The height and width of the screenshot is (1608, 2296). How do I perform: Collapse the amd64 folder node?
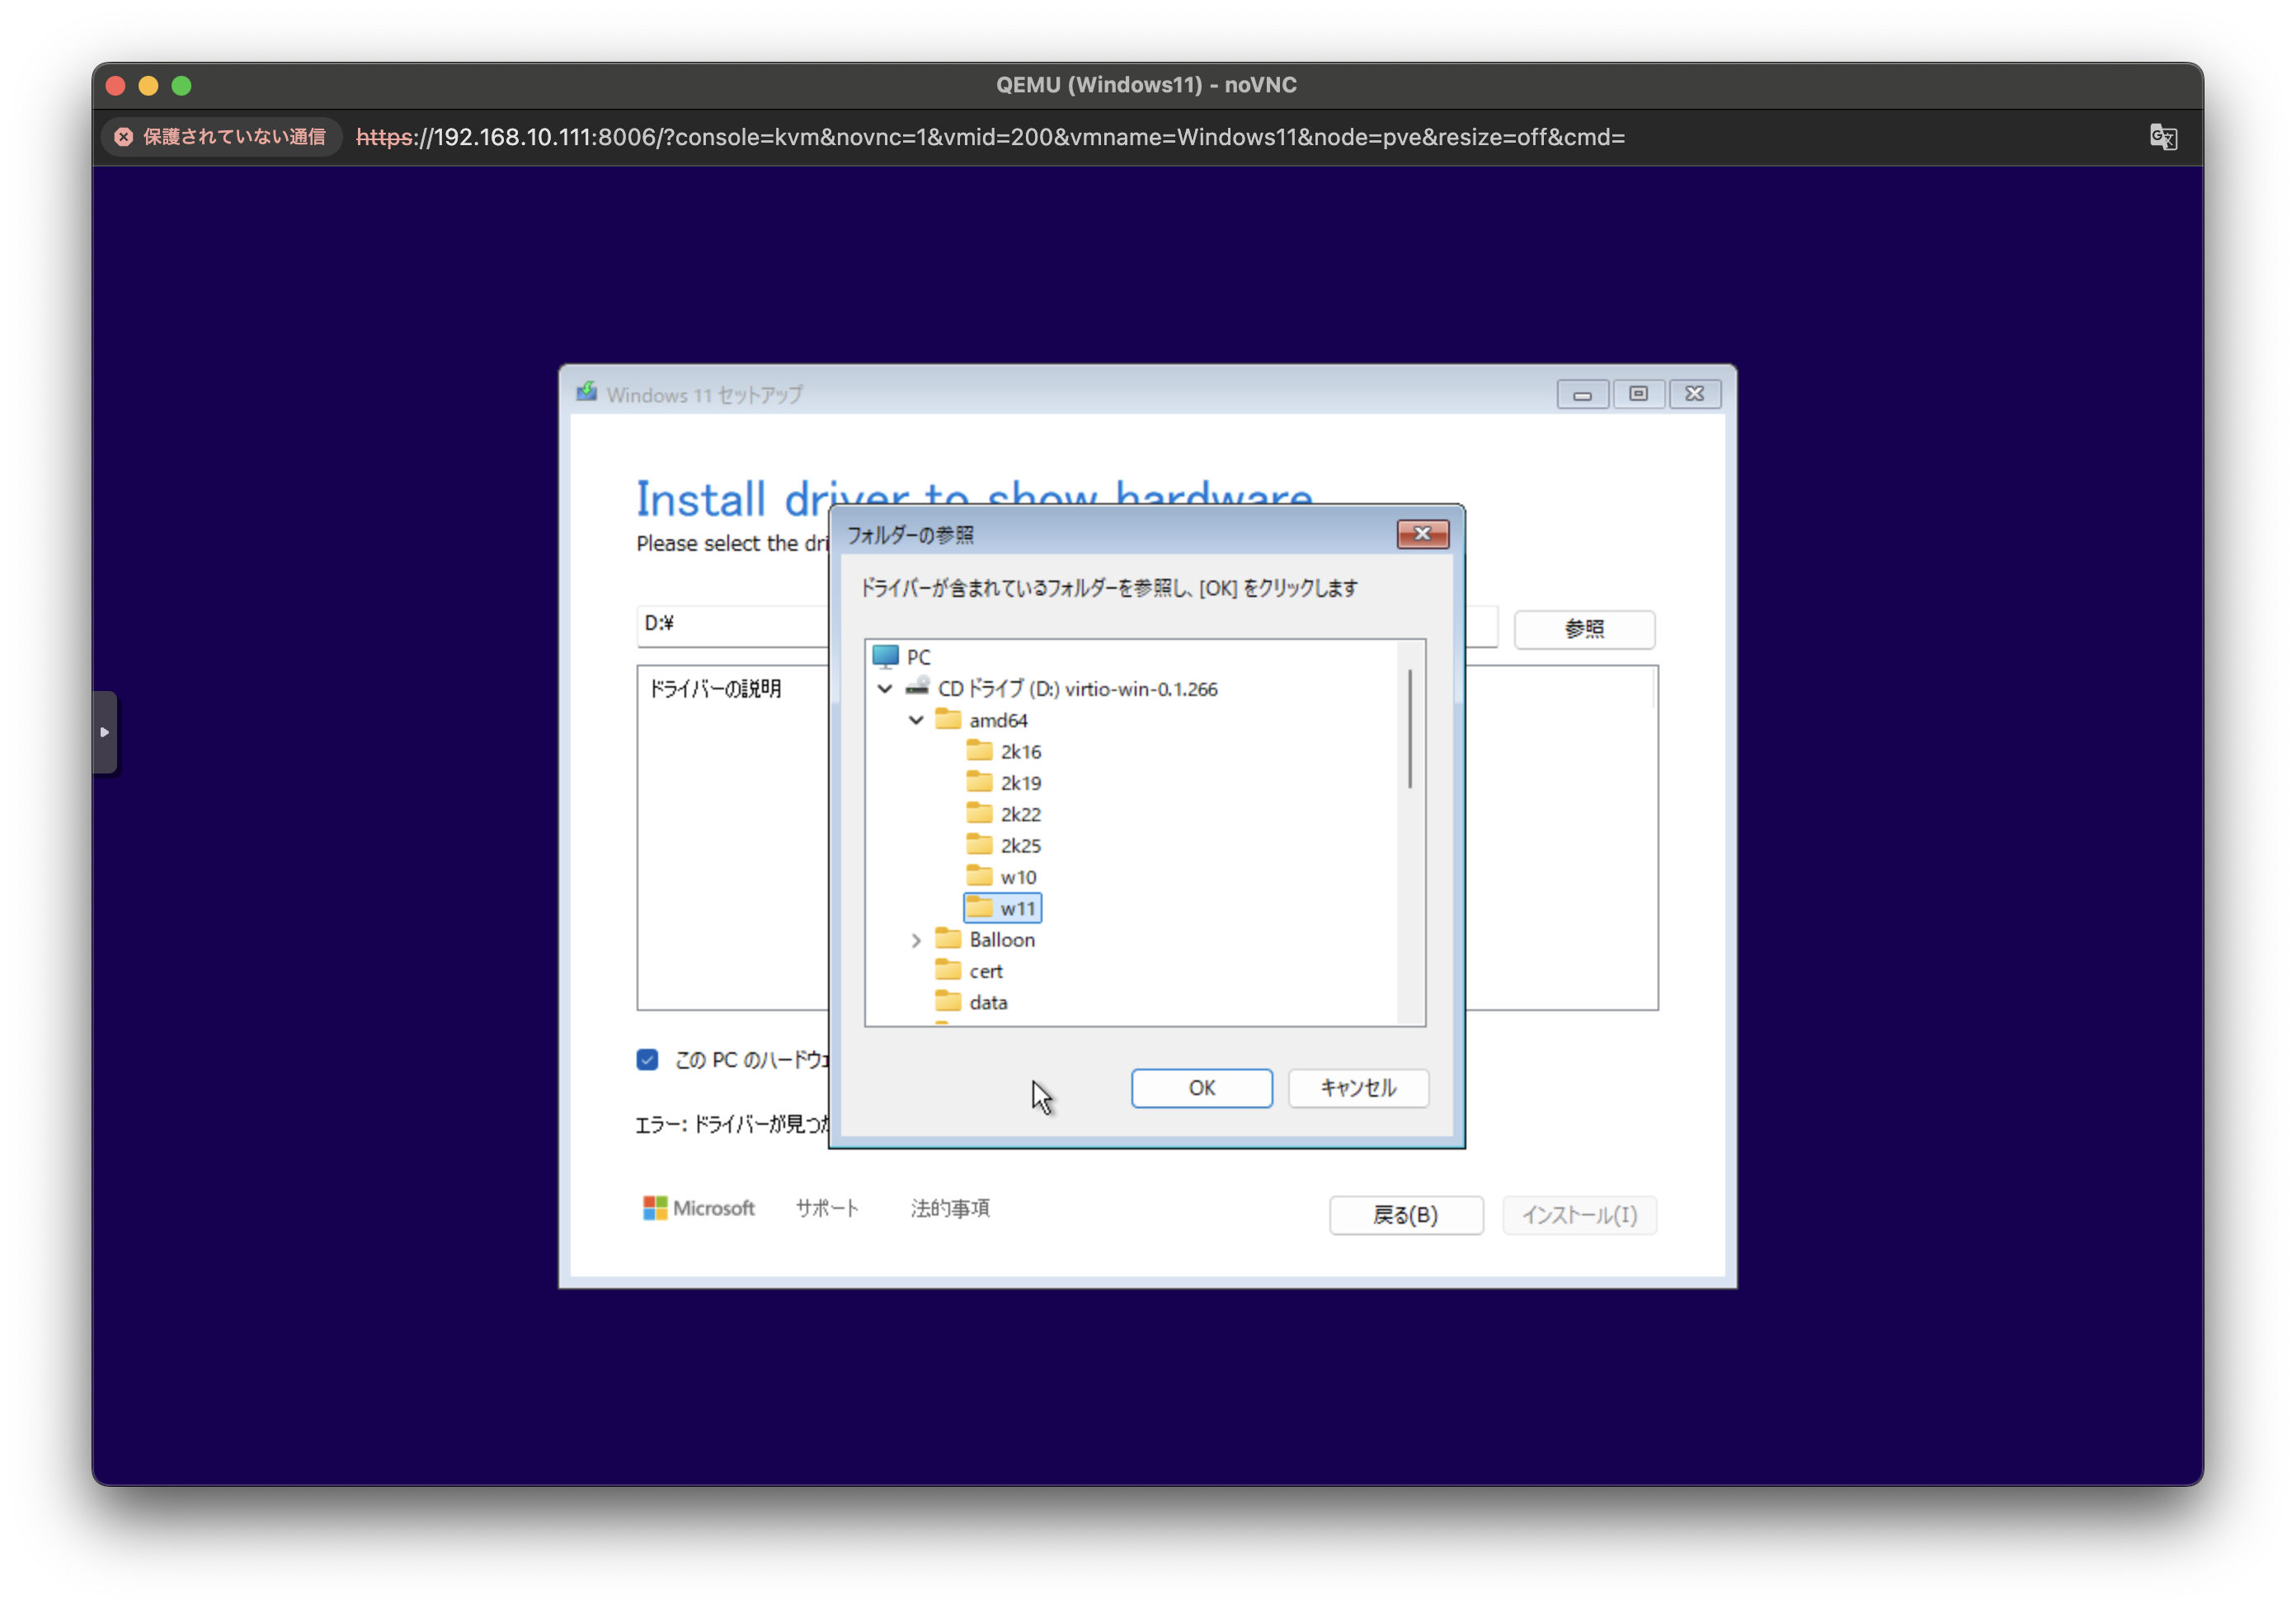click(x=916, y=720)
